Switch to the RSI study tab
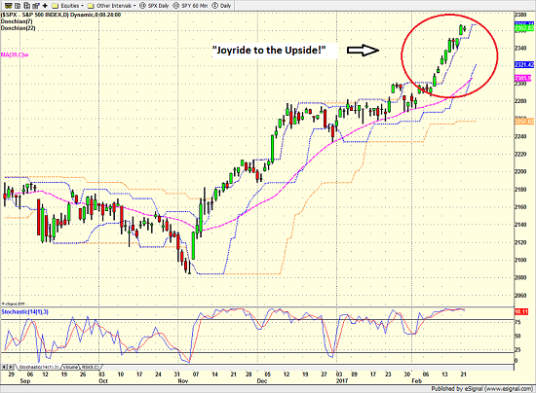This screenshot has width=536, height=393. pyautogui.click(x=90, y=367)
